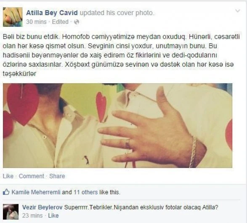The image size is (247, 223).
Task: Click the 'updated his cover photo' text
Action: click(117, 13)
